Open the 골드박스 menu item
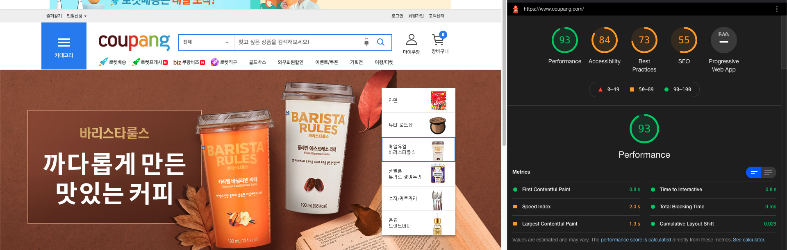This screenshot has width=787, height=250. (257, 62)
